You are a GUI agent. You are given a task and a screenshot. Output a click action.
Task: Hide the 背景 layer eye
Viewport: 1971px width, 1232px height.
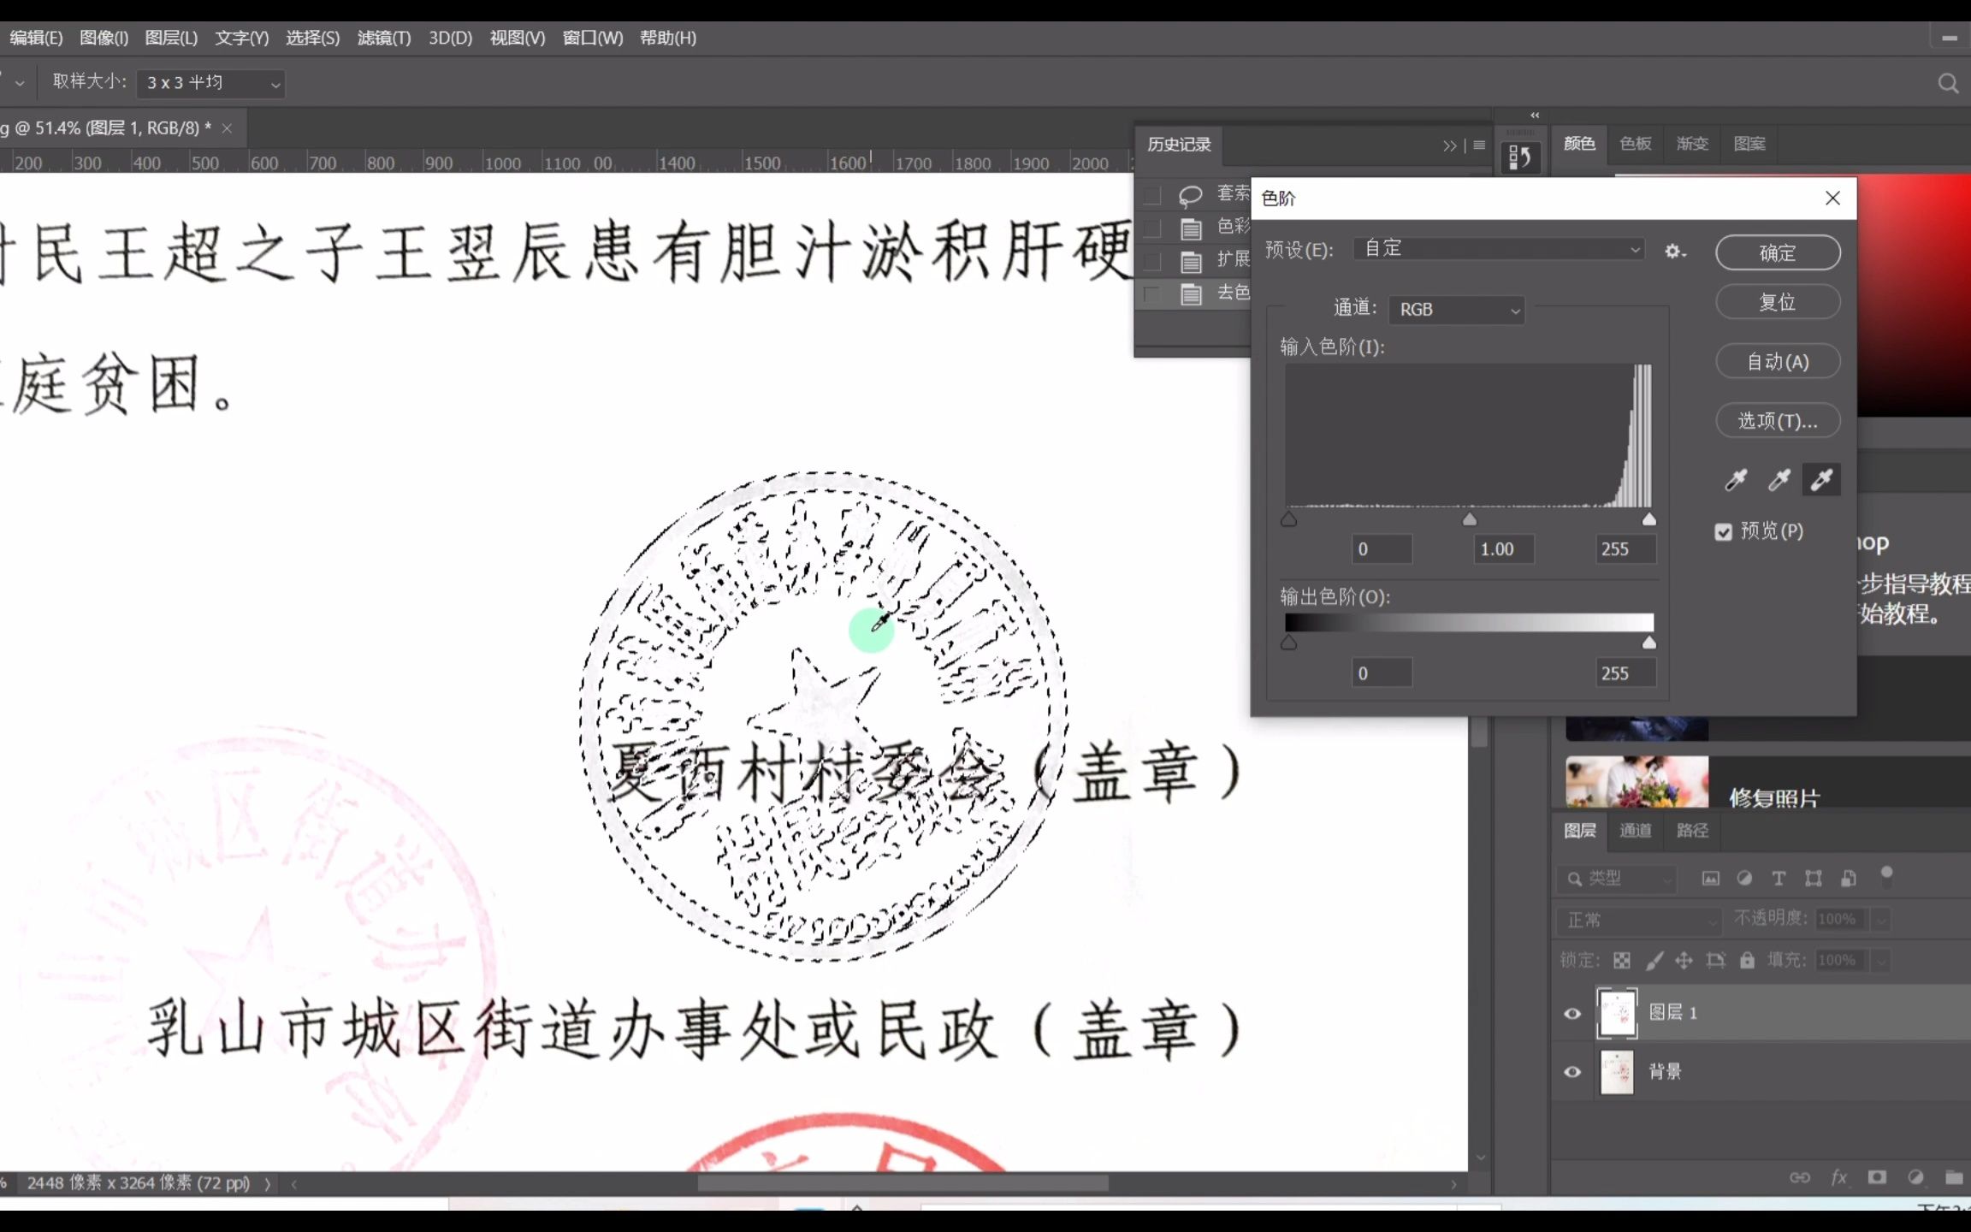coord(1572,1072)
